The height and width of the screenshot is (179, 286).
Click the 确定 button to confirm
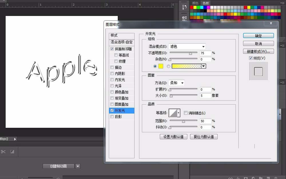tap(258, 35)
